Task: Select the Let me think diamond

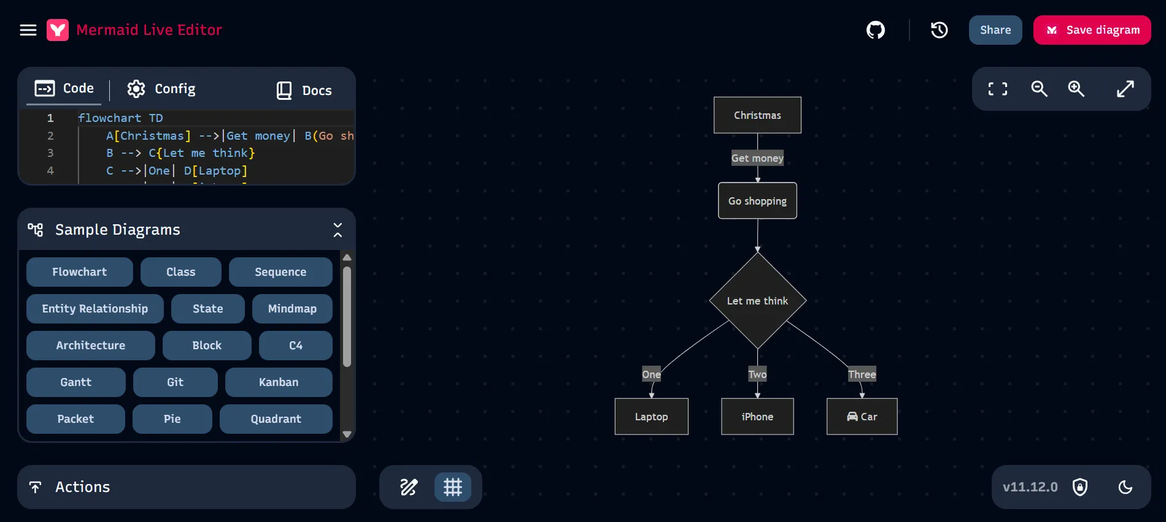Action: tap(757, 301)
